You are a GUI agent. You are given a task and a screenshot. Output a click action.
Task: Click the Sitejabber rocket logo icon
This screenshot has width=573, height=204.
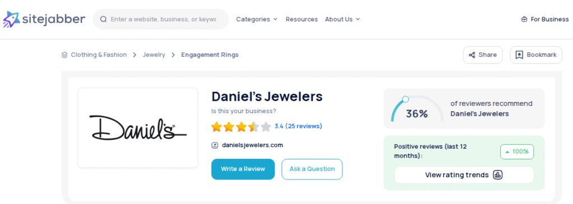[11, 20]
